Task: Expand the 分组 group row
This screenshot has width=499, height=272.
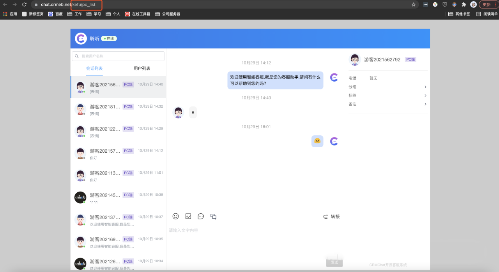Action: pos(388,87)
